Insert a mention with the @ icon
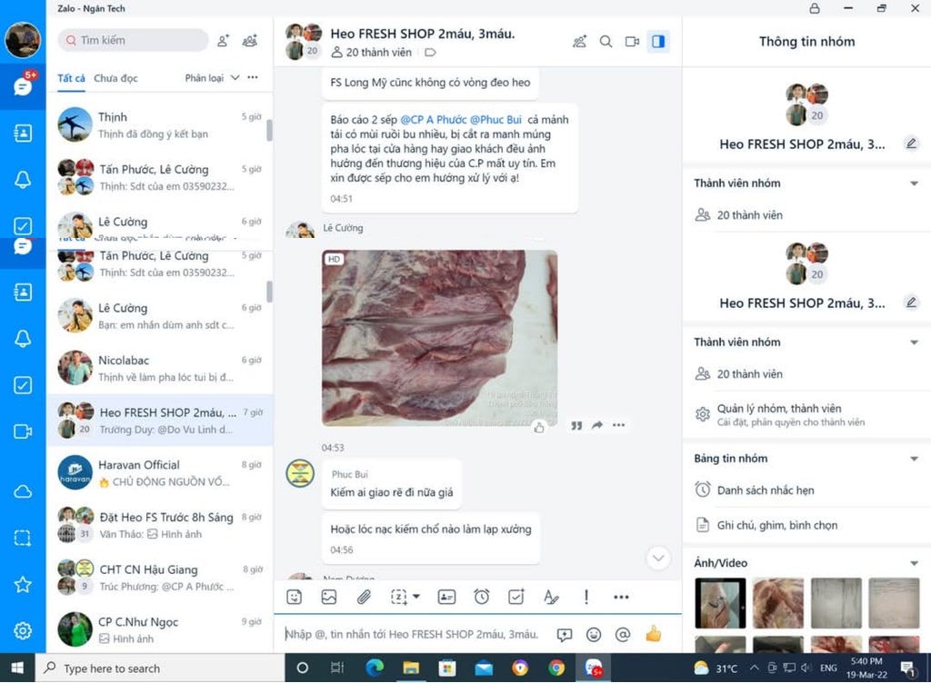This screenshot has height=683, width=931. [622, 635]
